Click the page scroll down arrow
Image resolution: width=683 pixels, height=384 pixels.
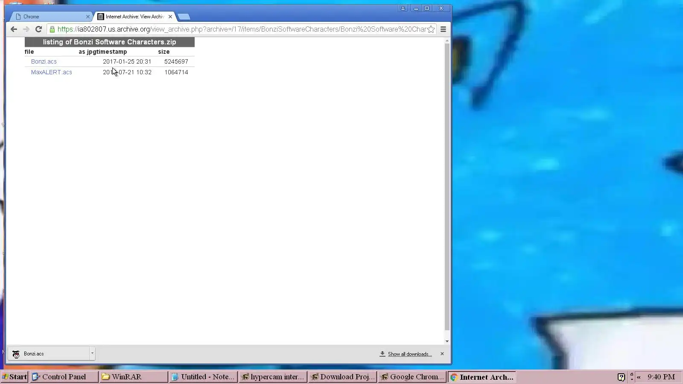pyautogui.click(x=447, y=341)
